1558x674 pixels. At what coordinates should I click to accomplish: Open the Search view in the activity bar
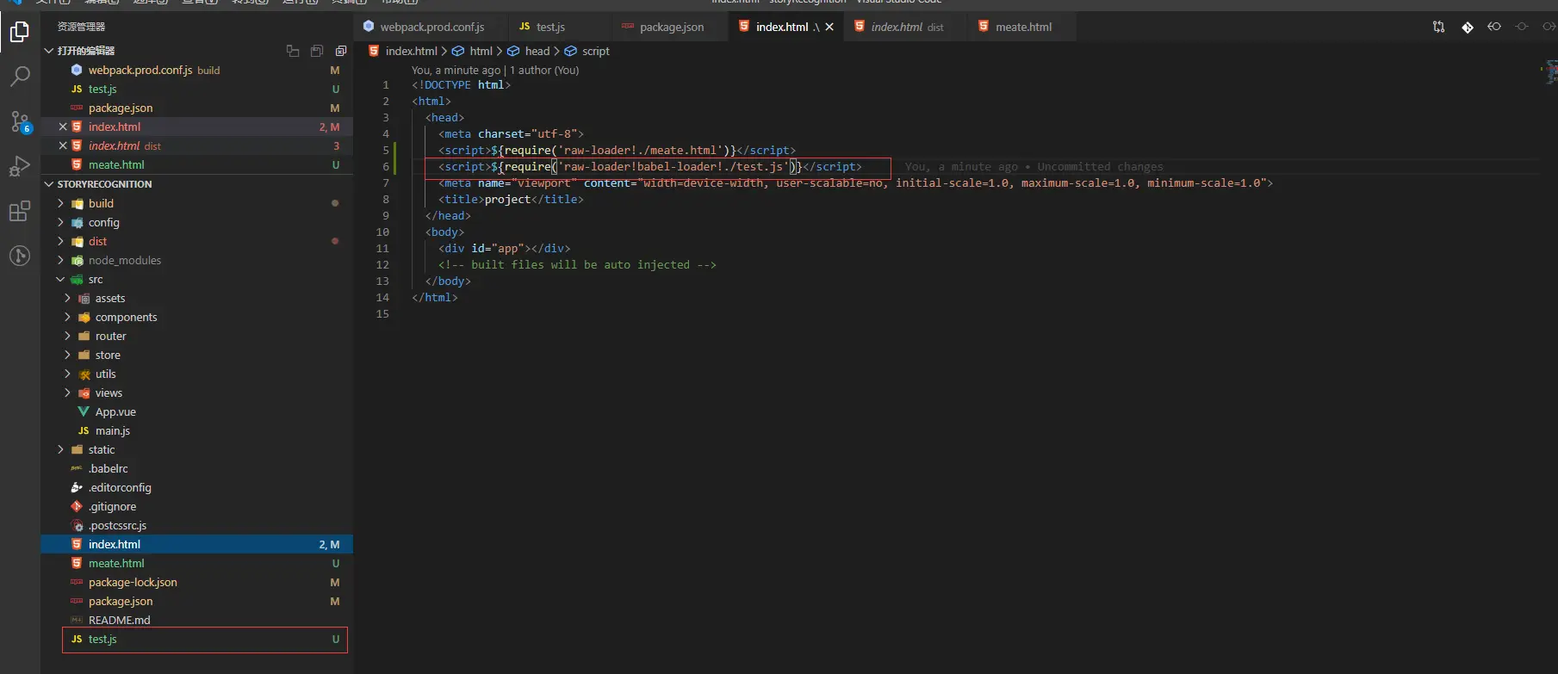(x=20, y=77)
